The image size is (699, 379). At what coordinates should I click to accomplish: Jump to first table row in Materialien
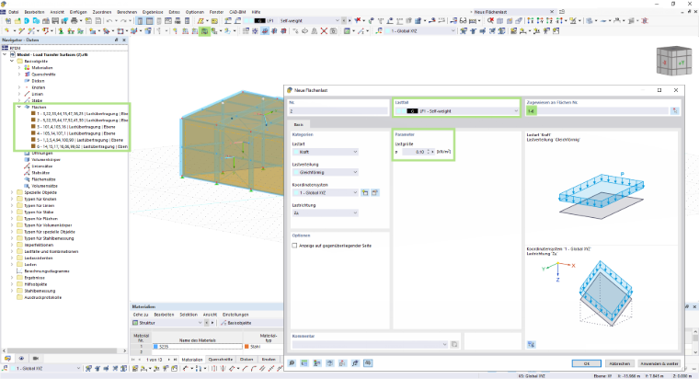132,360
